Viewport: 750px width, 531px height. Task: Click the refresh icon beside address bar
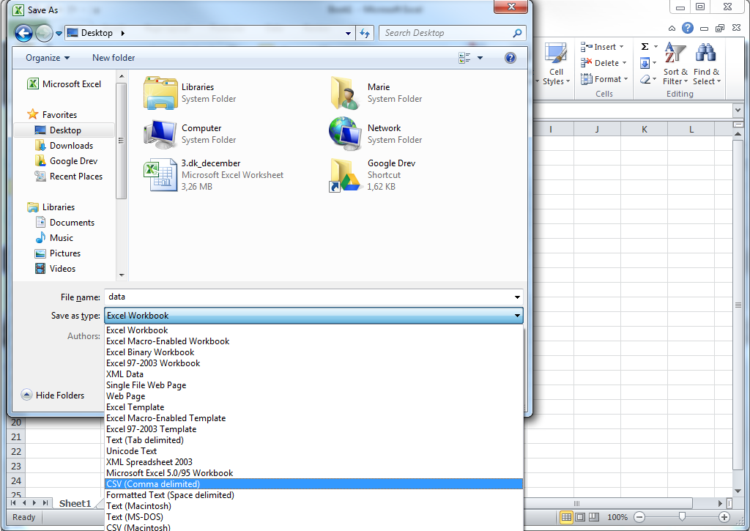(365, 33)
